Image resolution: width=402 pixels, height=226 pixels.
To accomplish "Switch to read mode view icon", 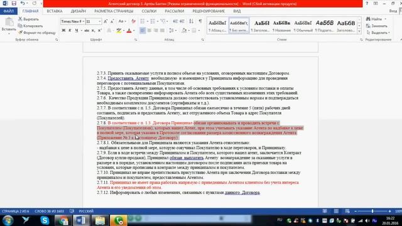I will tap(325, 211).
